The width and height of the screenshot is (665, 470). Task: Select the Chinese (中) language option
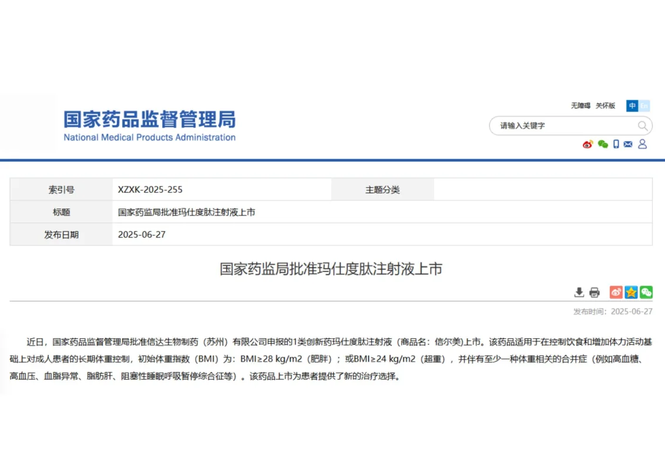coord(632,106)
